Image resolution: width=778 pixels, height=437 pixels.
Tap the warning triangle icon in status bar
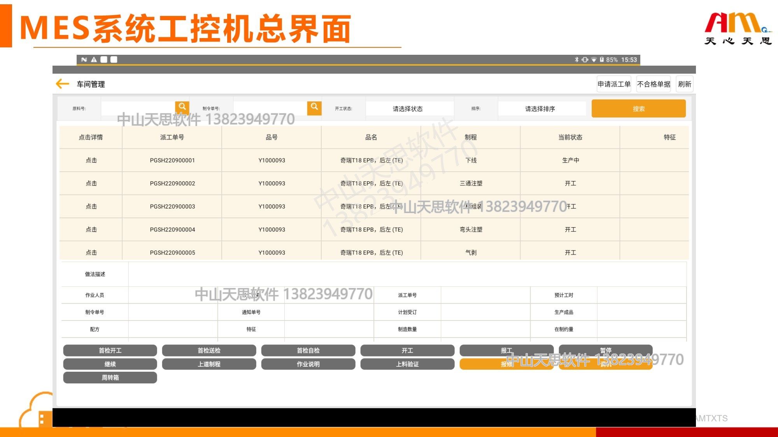[x=94, y=59]
